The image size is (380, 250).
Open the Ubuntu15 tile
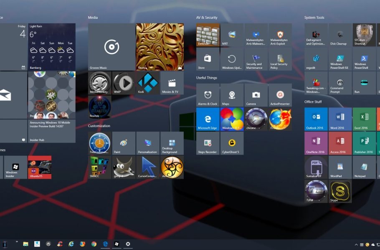pos(40,167)
